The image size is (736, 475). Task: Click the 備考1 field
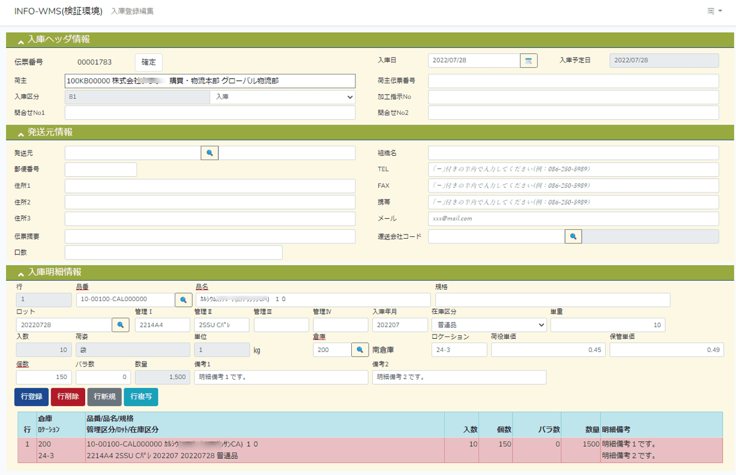pos(281,377)
